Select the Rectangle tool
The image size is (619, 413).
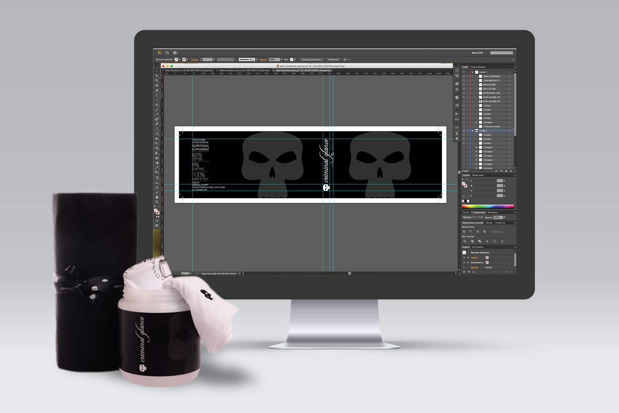click(157, 105)
